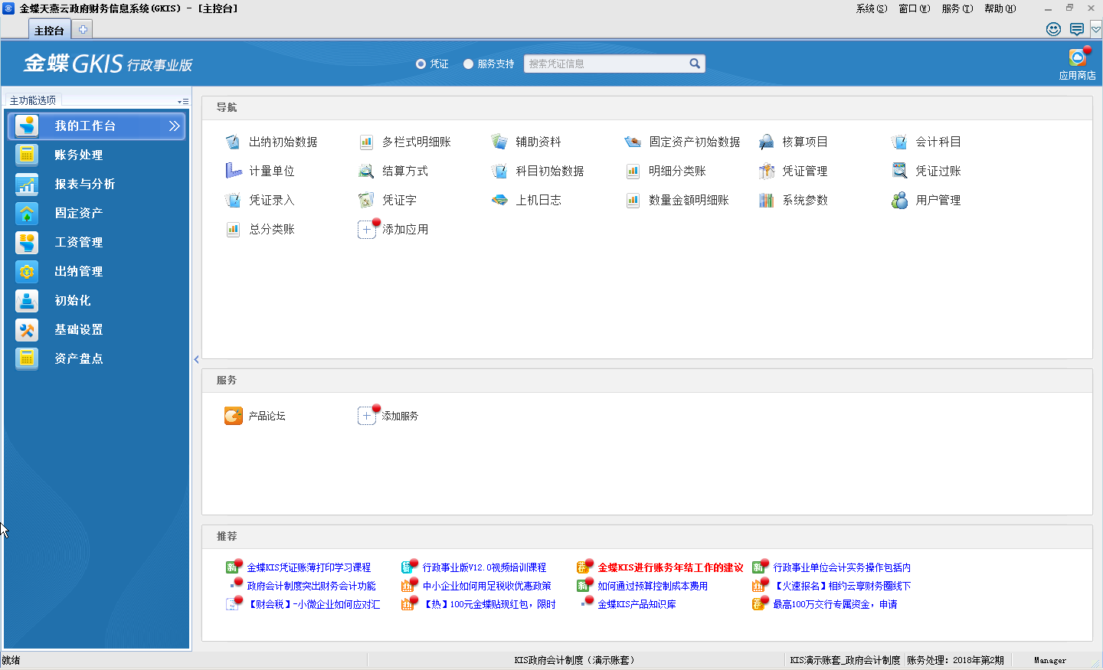The image size is (1103, 670).
Task: Open the 主功能选项 panel options dropdown
Action: pos(183,101)
